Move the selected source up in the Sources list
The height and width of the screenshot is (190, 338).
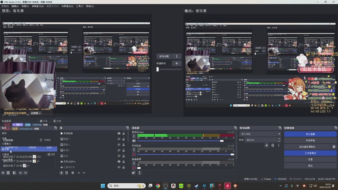79,173
